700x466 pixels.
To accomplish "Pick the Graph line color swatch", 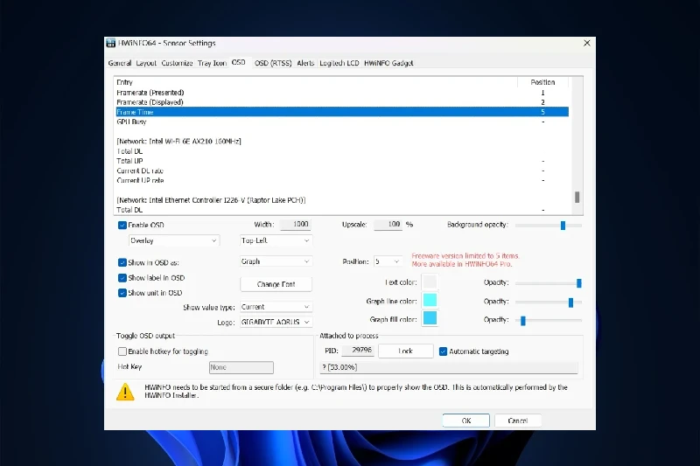I will (430, 301).
